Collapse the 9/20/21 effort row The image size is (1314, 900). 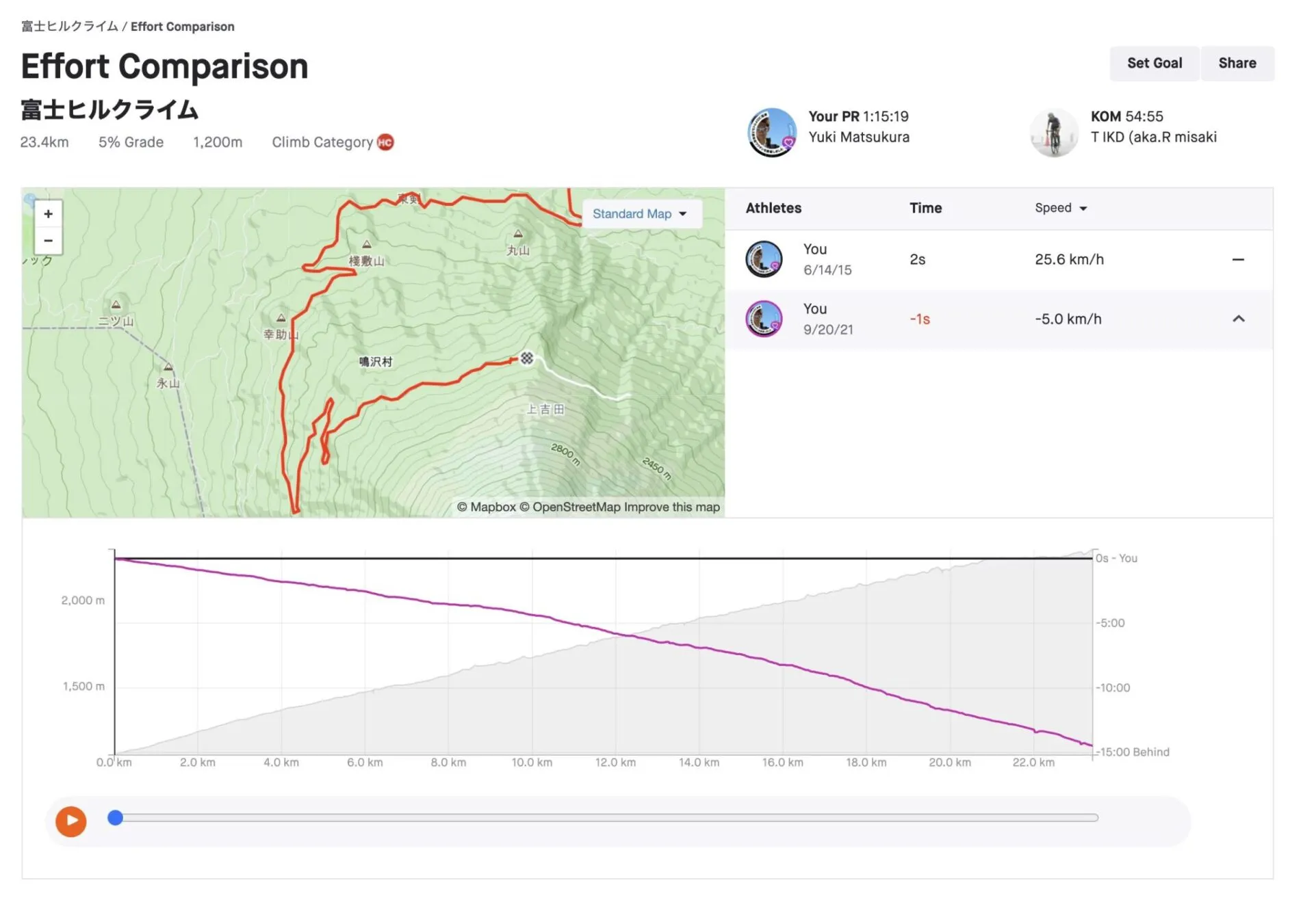1238,319
